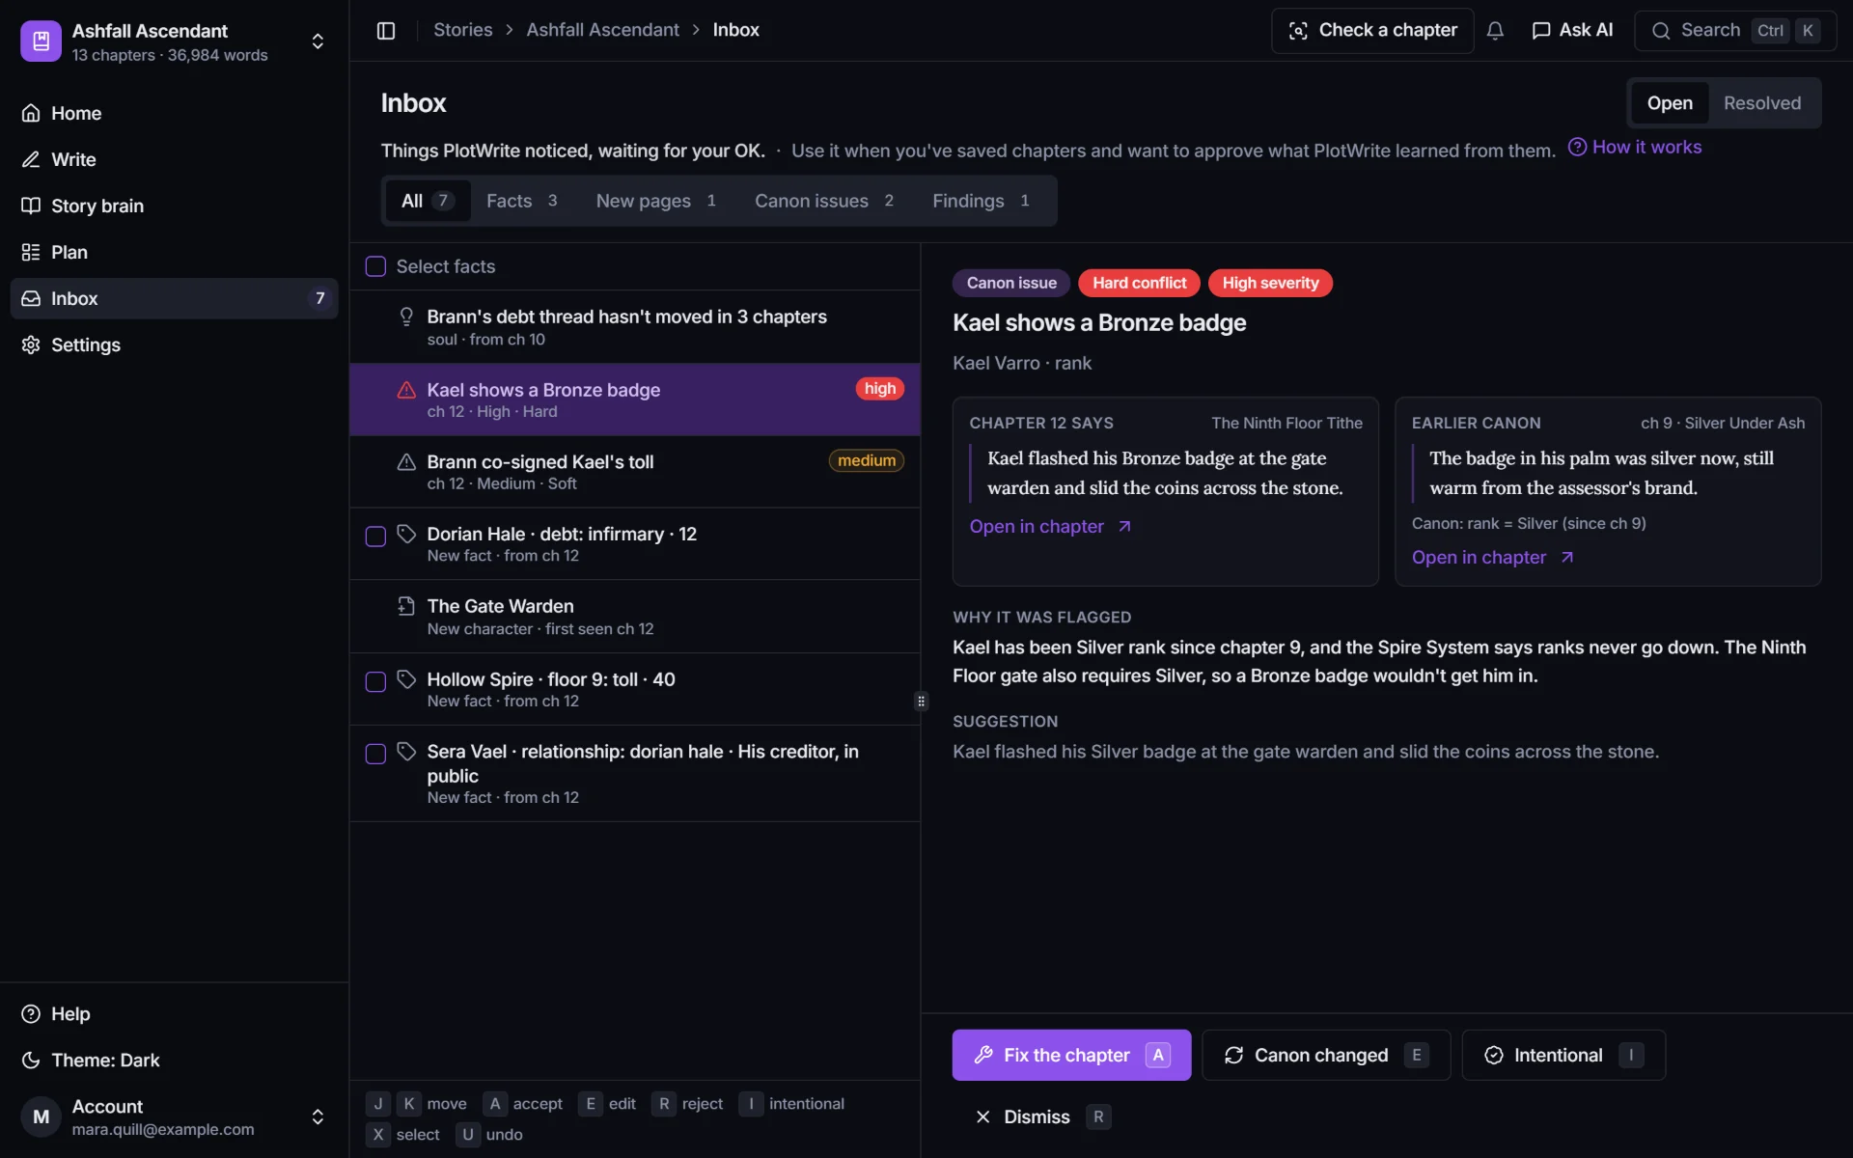Open the Write page
The image size is (1853, 1158).
174,159
